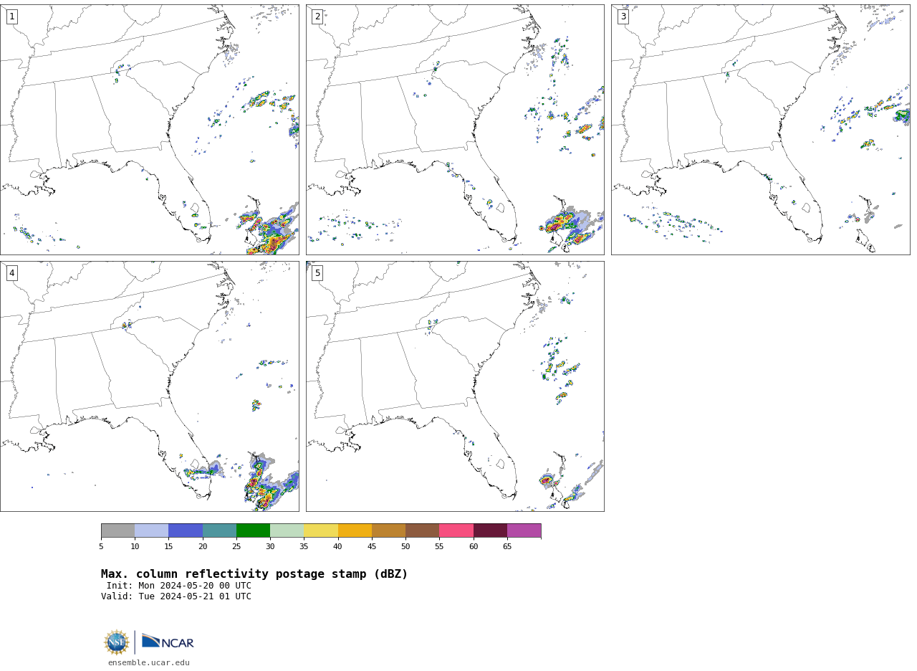Viewport: 917px width, 671px height.
Task: Open ensemble member 3 reflectivity map
Action: [x=760, y=130]
